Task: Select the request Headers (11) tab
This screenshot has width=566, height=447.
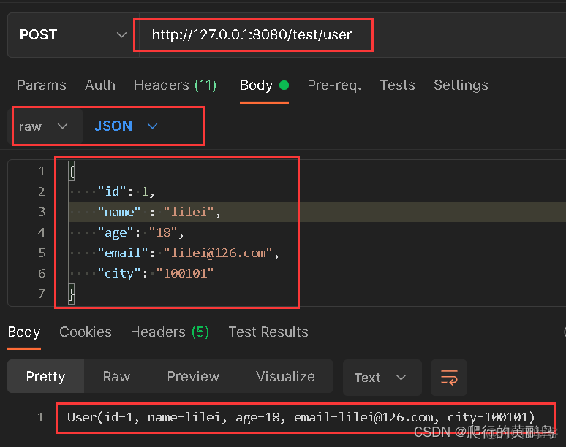Action: coord(176,85)
